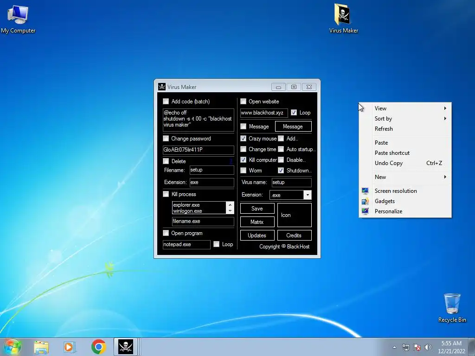Enable the Change password checkbox
The height and width of the screenshot is (356, 475).
coord(166,139)
